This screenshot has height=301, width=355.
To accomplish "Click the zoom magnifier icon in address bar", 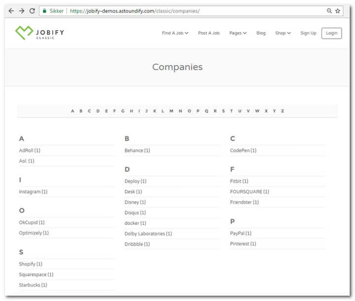I will tap(329, 10).
